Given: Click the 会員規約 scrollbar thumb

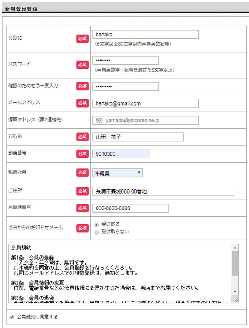Looking at the screenshot, I should pos(235,263).
